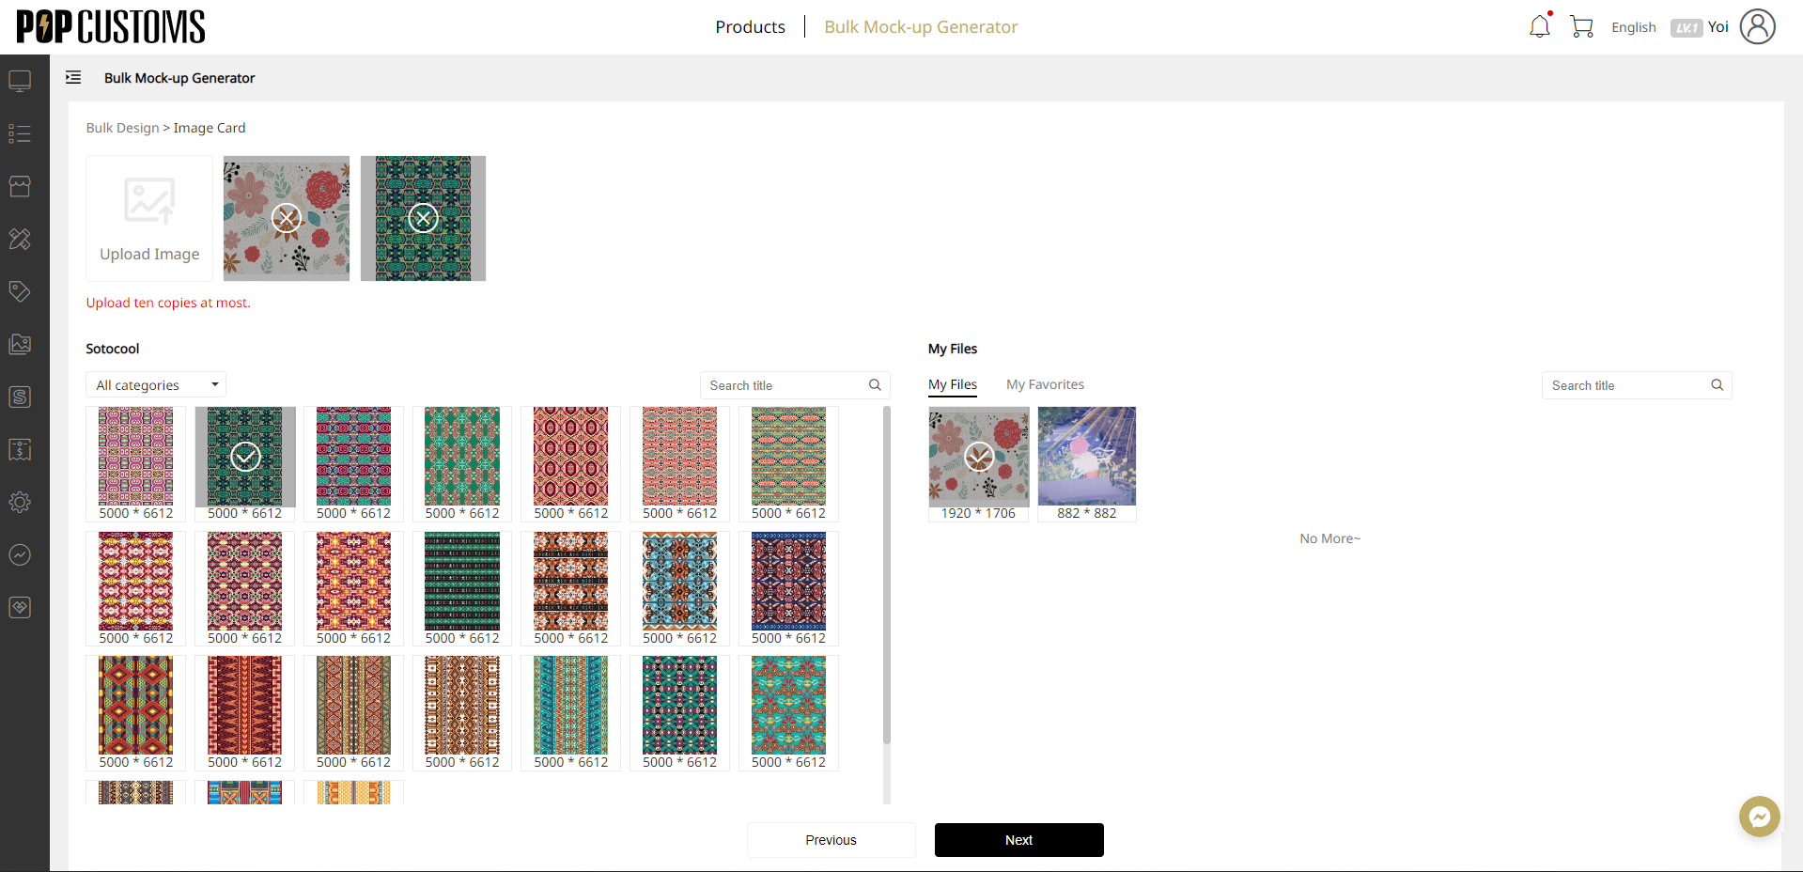This screenshot has height=872, width=1803.
Task: Open the All categories dropdown
Action: click(x=155, y=384)
